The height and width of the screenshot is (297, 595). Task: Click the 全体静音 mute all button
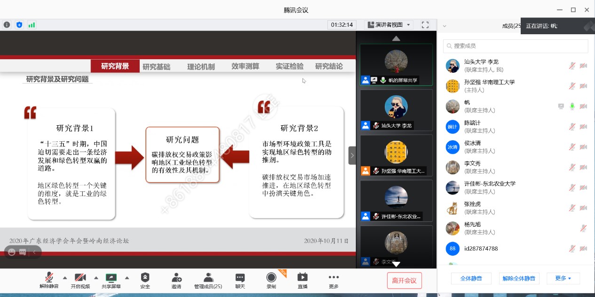click(471, 278)
